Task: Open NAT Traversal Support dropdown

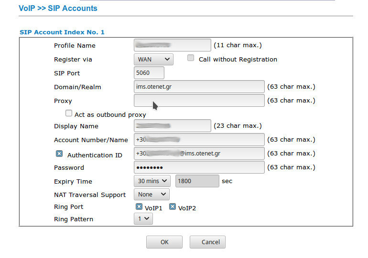Action: click(x=151, y=195)
